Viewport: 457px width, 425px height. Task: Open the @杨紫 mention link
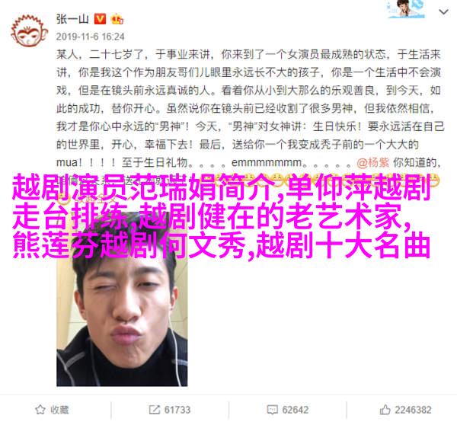373,162
